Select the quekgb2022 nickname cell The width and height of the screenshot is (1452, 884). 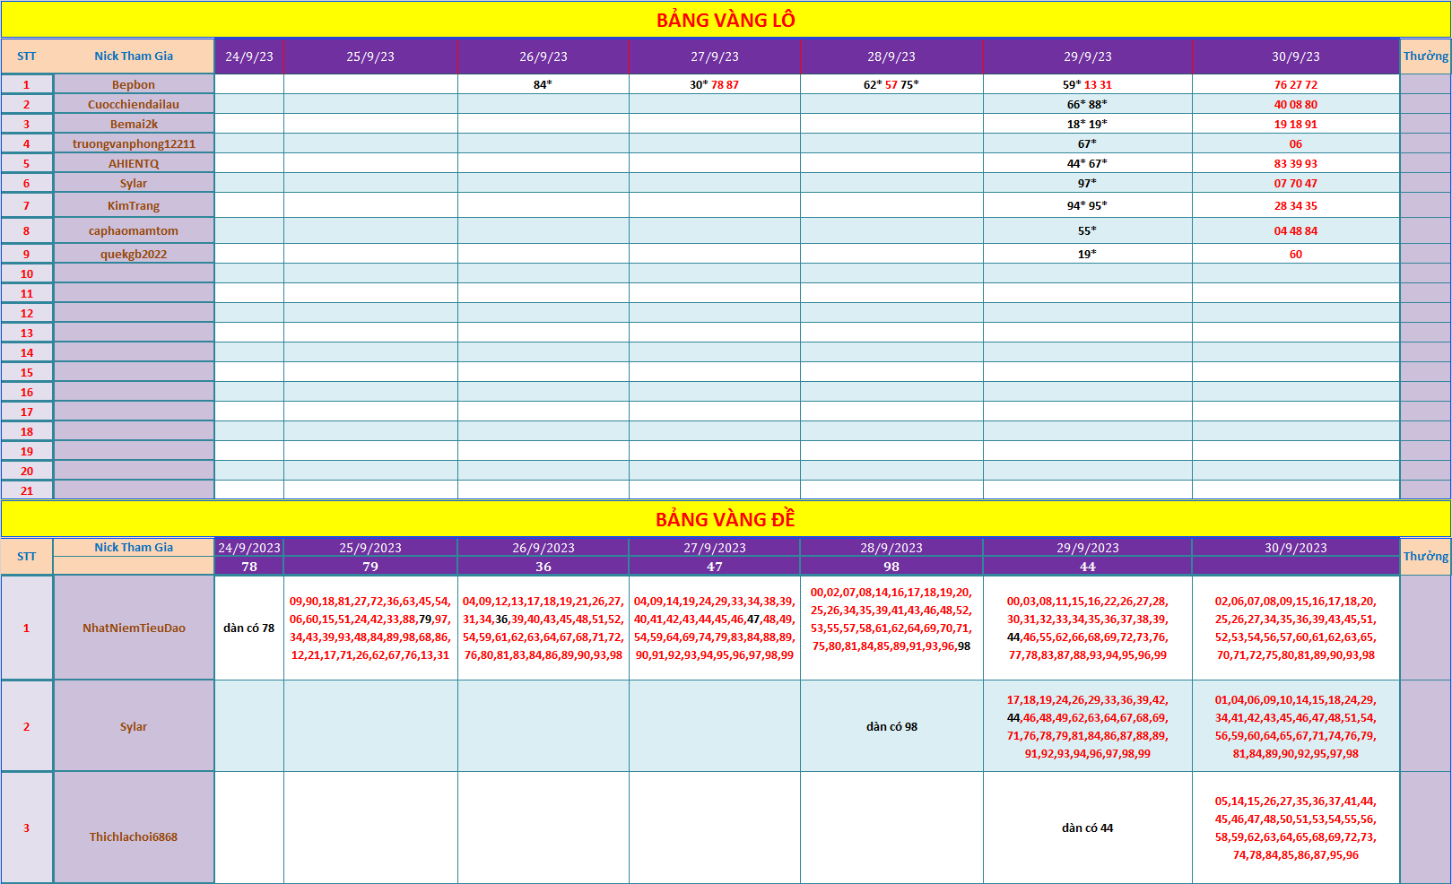pyautogui.click(x=134, y=254)
